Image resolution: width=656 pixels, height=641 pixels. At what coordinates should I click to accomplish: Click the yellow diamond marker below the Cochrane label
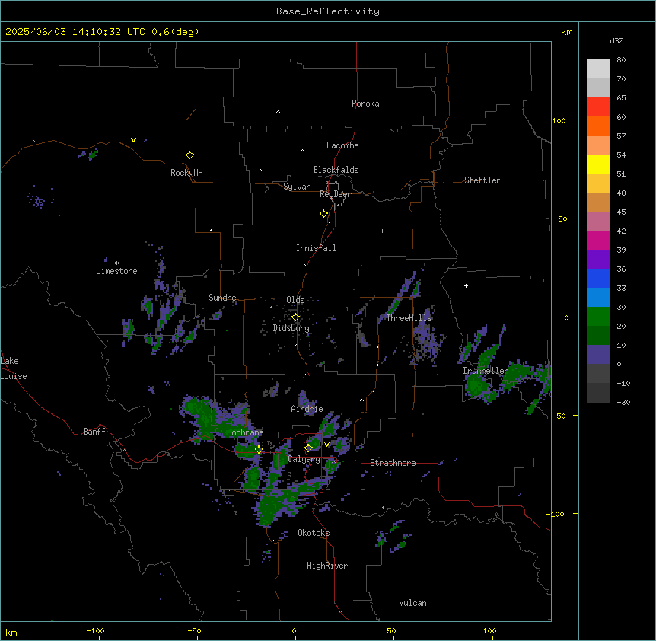tap(259, 450)
